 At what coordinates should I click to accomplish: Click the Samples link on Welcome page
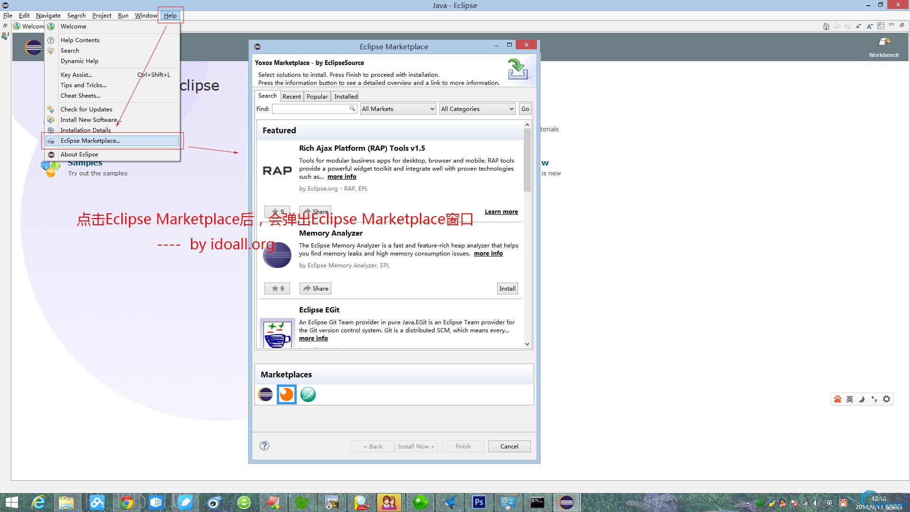pyautogui.click(x=85, y=163)
